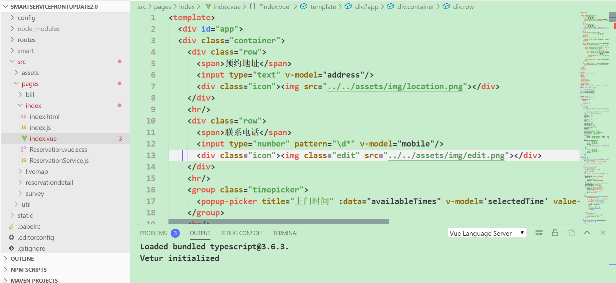The height and width of the screenshot is (283, 616).
Task: Click the opening template tag line
Action: point(192,18)
